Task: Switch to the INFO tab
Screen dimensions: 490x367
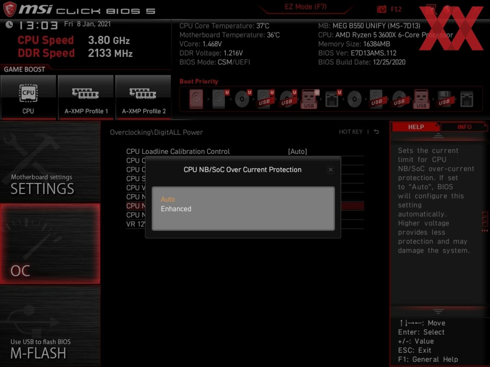Action: 464,127
